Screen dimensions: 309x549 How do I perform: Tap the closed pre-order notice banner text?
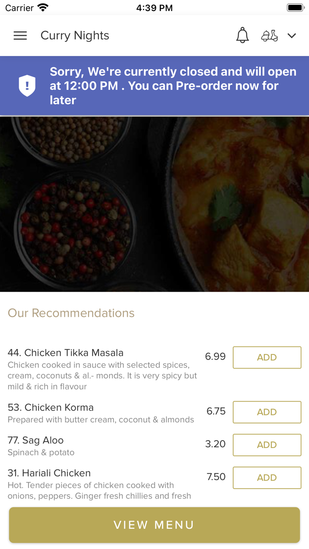pos(173,86)
